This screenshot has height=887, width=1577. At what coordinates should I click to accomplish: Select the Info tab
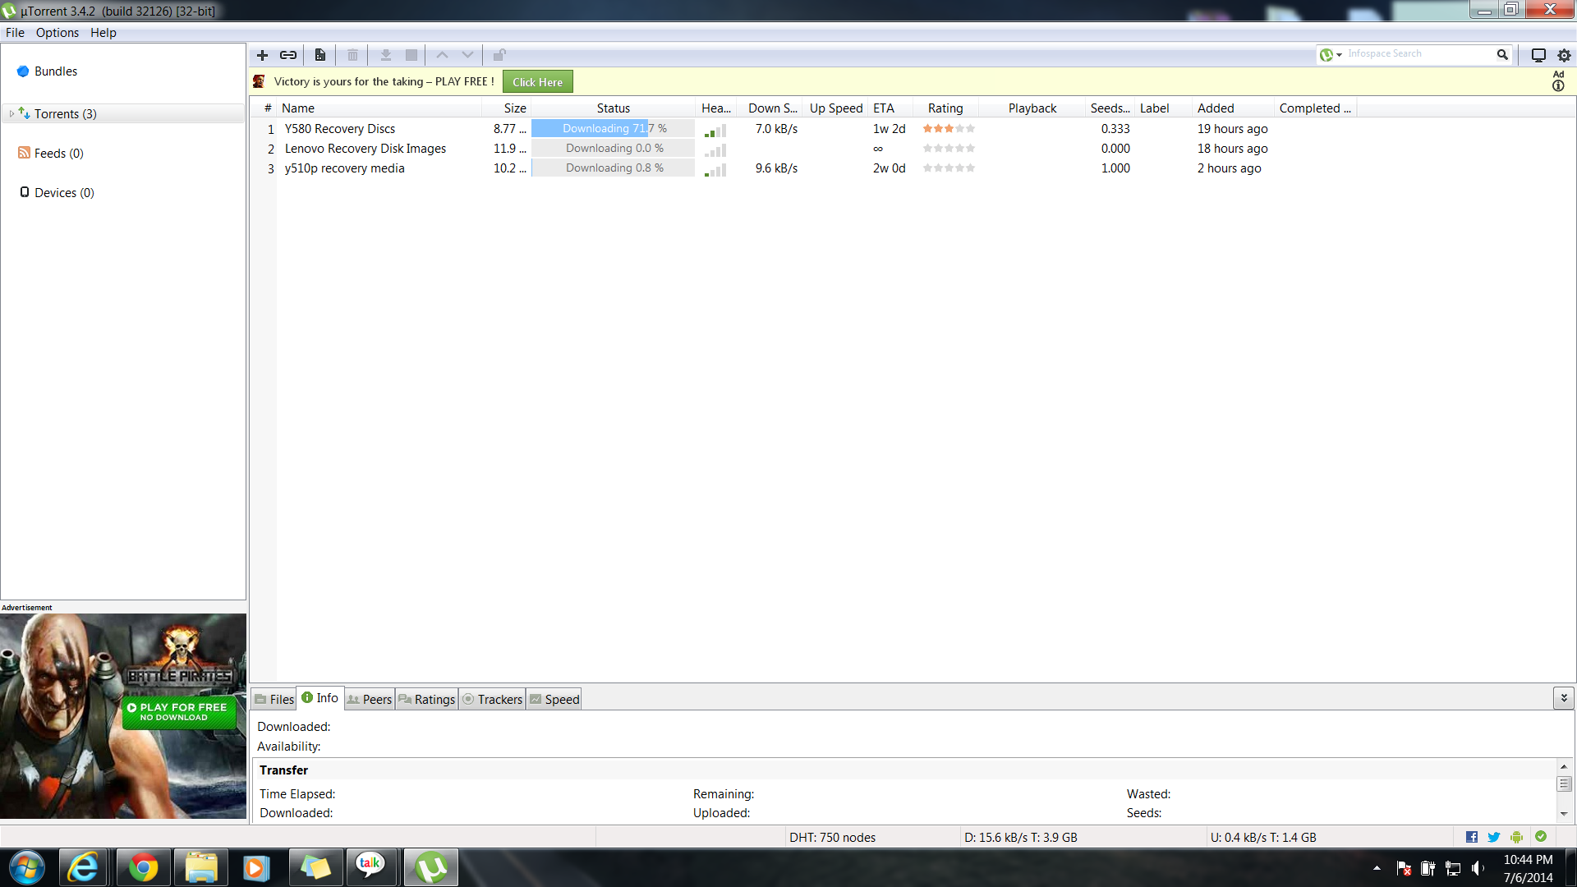tap(320, 698)
